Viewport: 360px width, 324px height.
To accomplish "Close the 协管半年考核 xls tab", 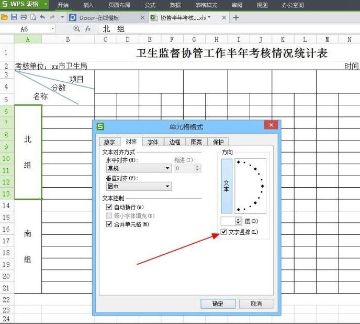I will 224,18.
